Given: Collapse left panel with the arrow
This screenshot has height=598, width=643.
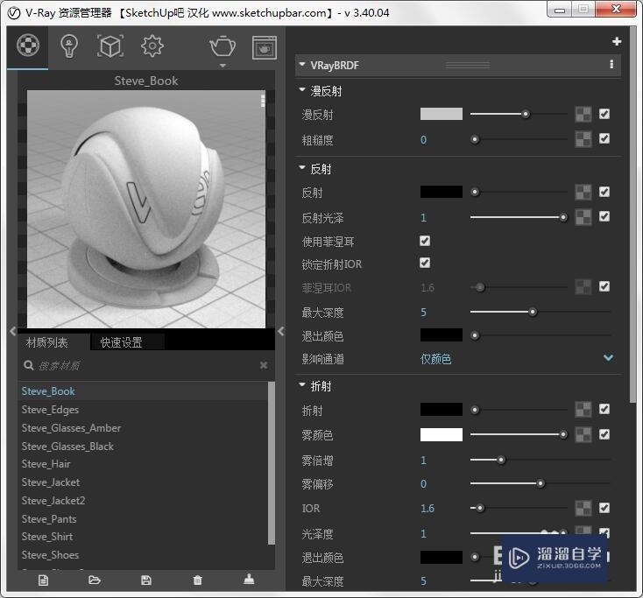Looking at the screenshot, I should click(13, 331).
